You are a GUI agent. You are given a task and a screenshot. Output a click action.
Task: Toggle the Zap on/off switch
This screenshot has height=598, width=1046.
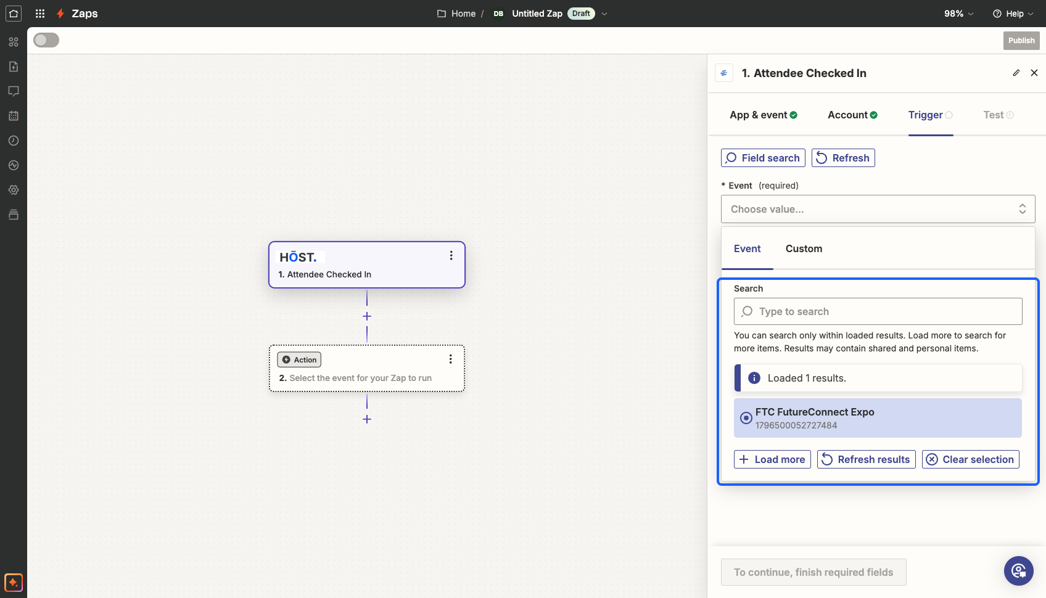46,40
